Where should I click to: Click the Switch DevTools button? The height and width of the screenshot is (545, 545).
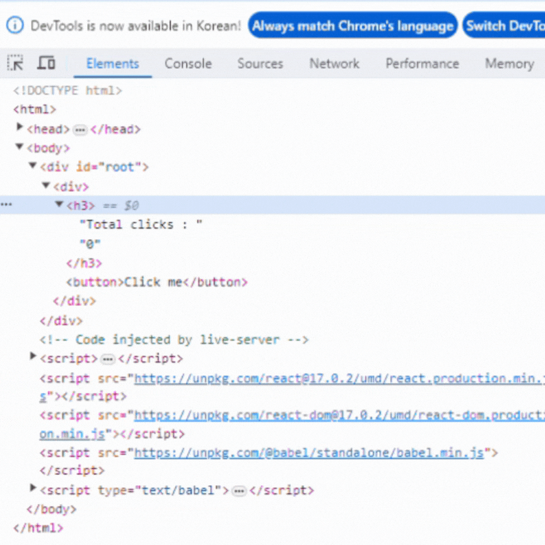click(504, 25)
